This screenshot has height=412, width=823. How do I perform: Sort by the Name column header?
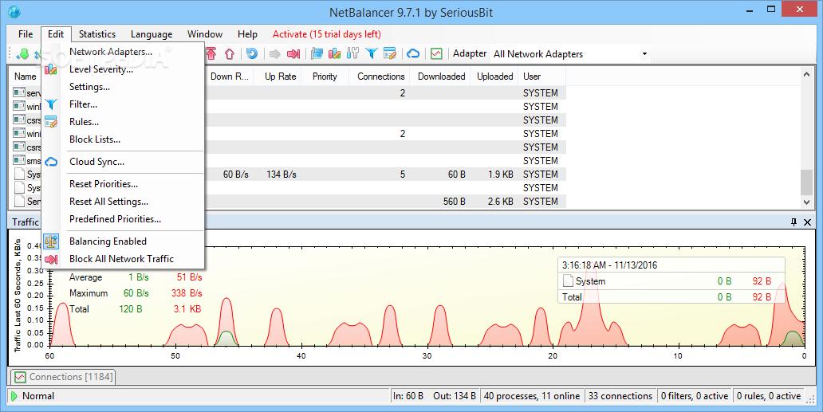[26, 77]
